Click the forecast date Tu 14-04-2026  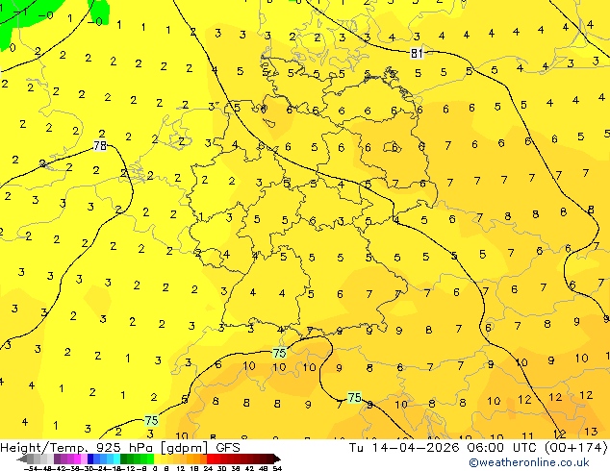(x=404, y=448)
